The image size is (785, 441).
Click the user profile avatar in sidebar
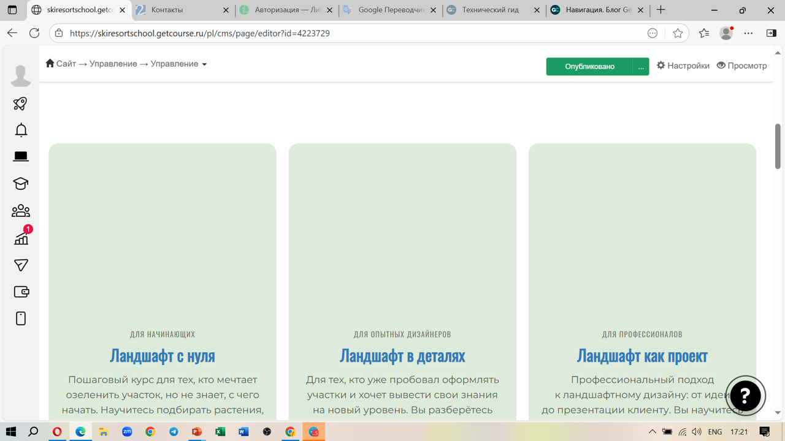[x=21, y=75]
